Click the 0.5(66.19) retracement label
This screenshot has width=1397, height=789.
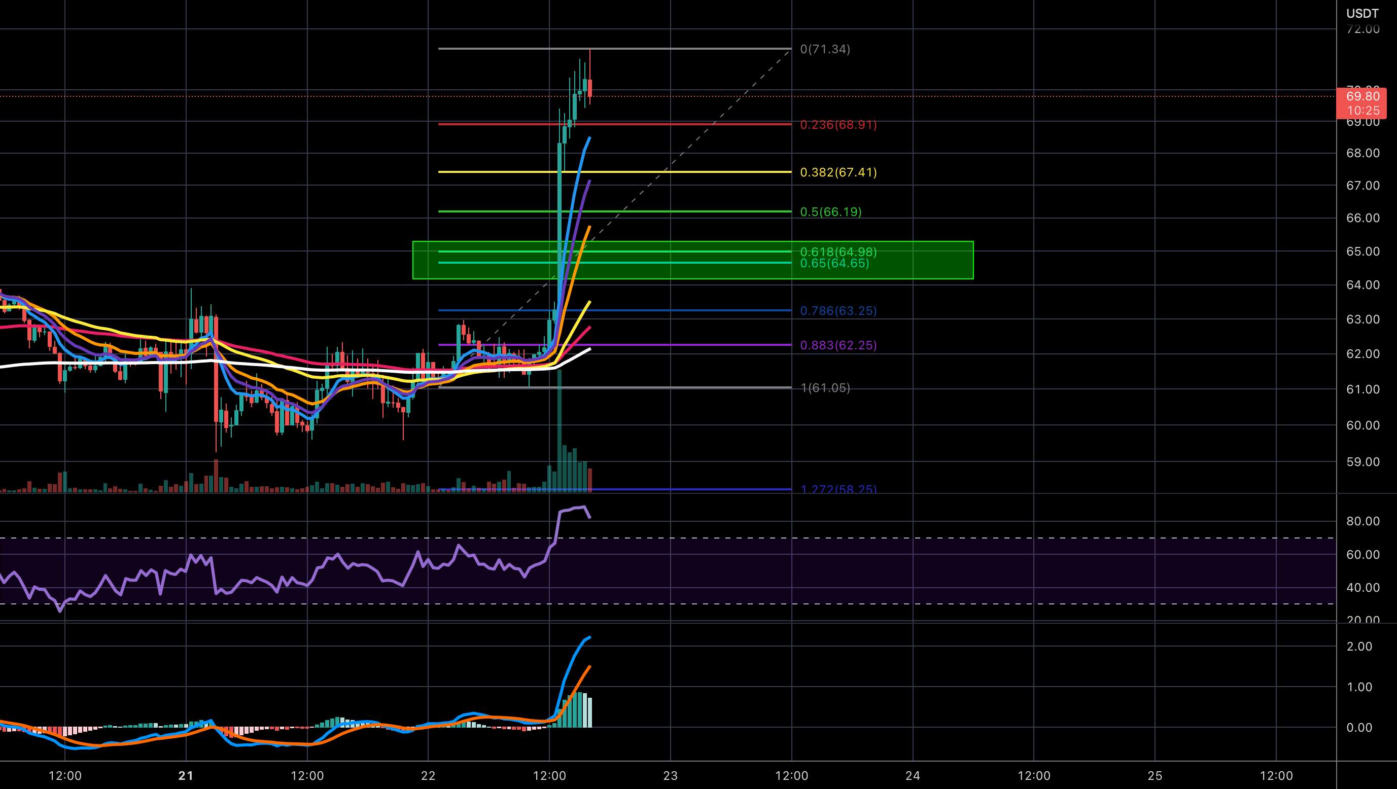(830, 212)
